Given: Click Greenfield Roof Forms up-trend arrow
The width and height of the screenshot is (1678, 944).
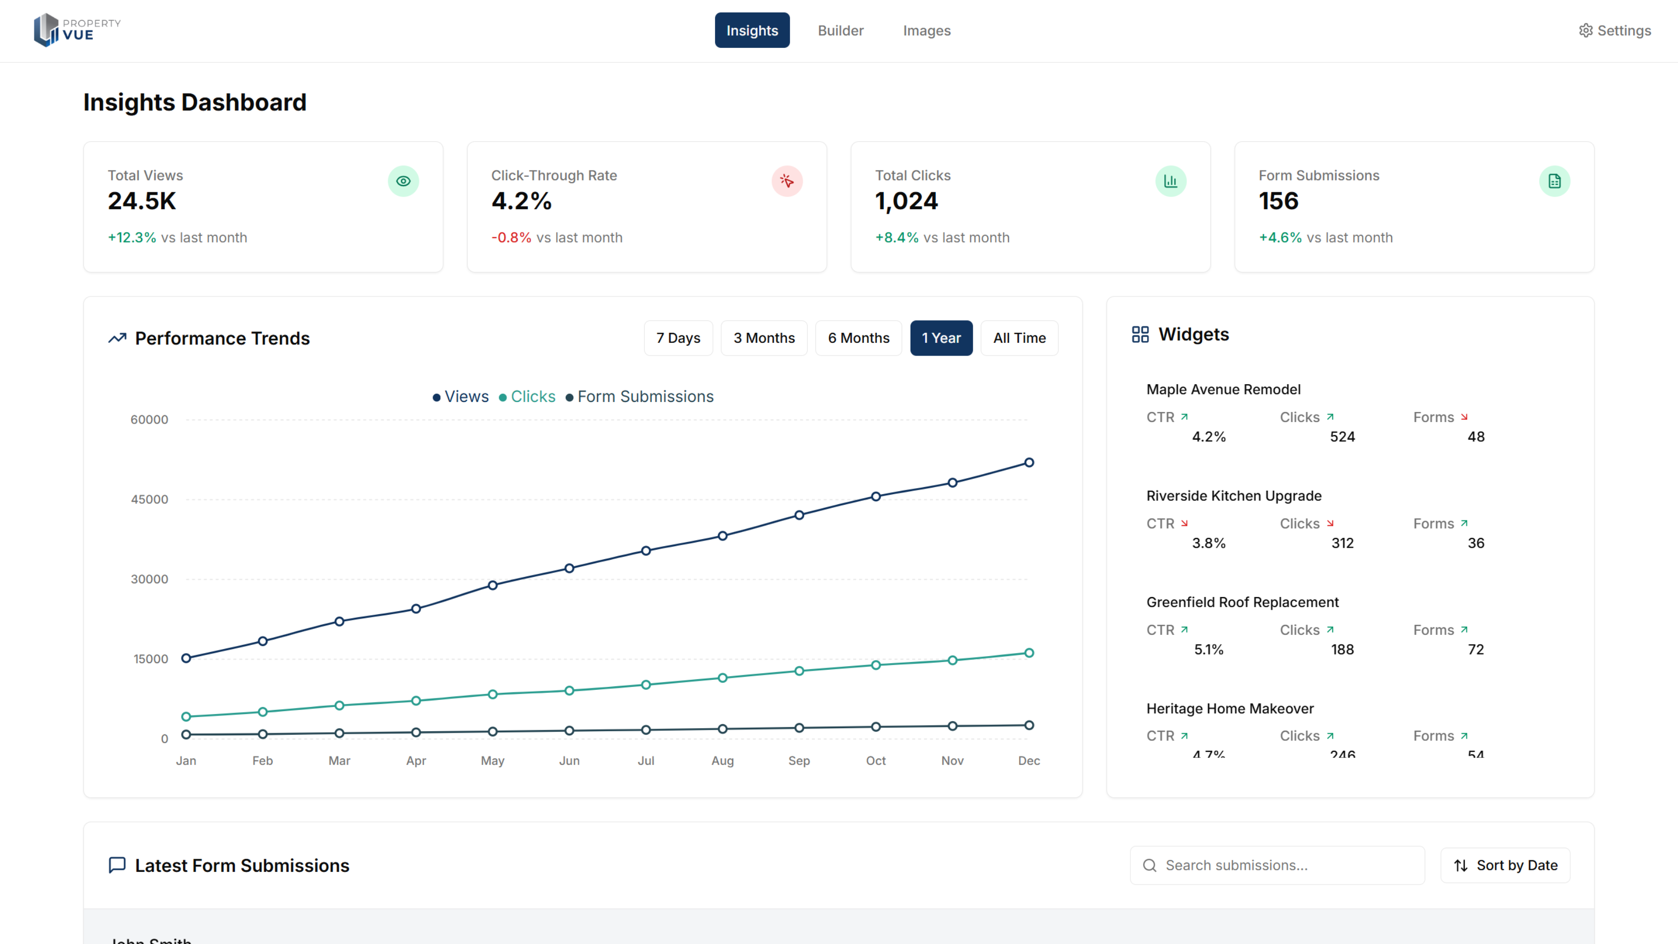Looking at the screenshot, I should click(x=1464, y=629).
